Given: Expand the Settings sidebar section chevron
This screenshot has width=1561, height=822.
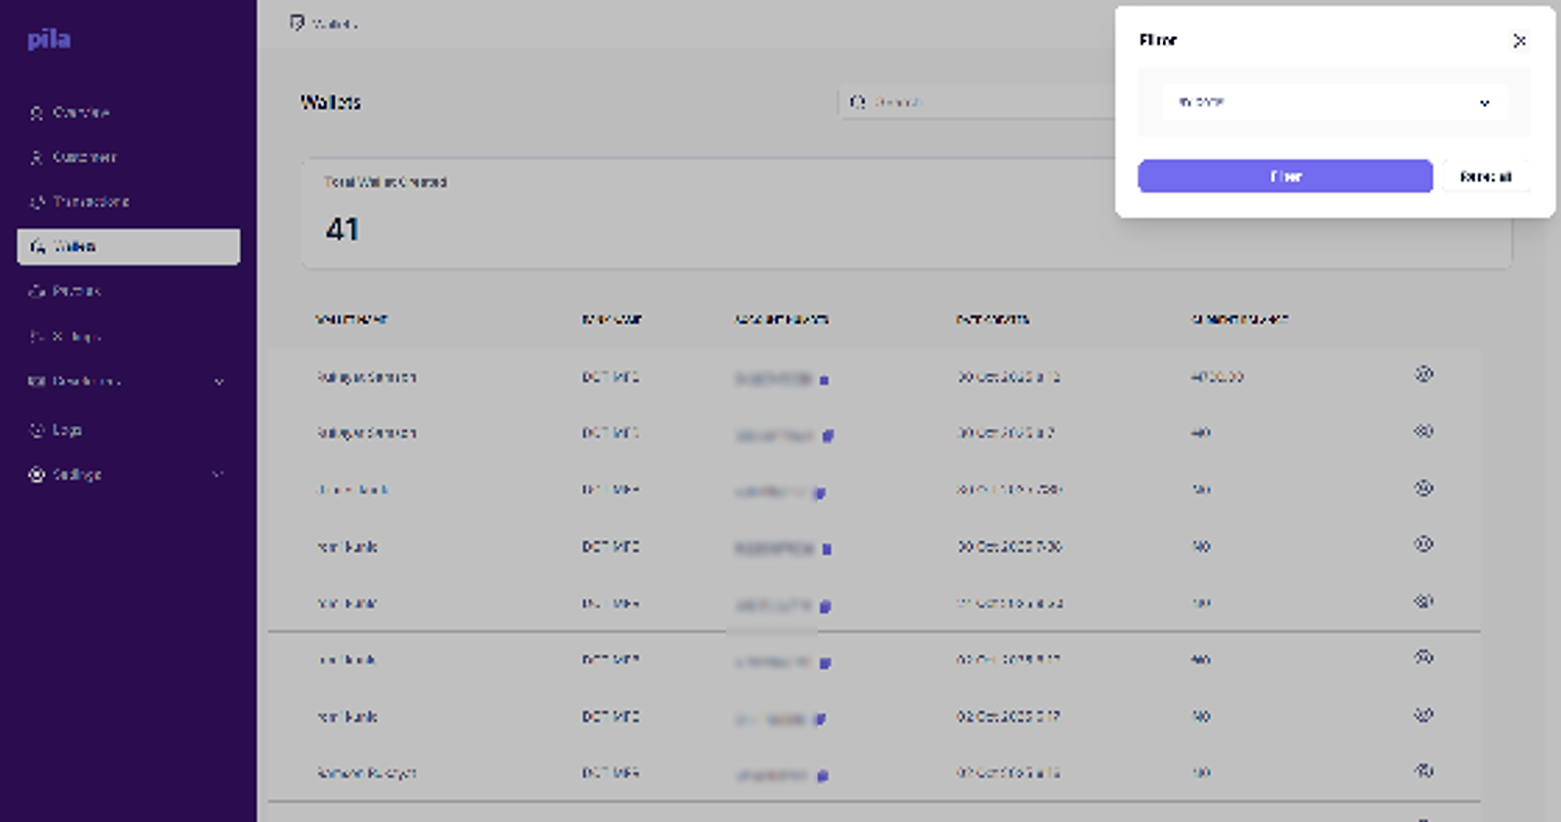Looking at the screenshot, I should point(219,475).
